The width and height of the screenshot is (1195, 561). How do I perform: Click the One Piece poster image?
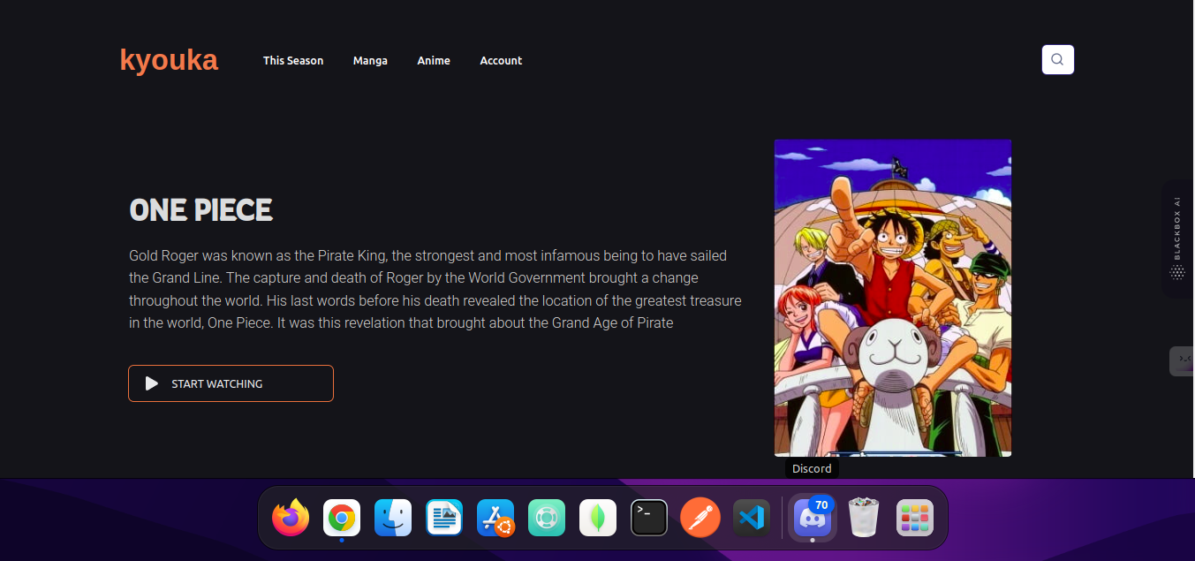click(893, 298)
